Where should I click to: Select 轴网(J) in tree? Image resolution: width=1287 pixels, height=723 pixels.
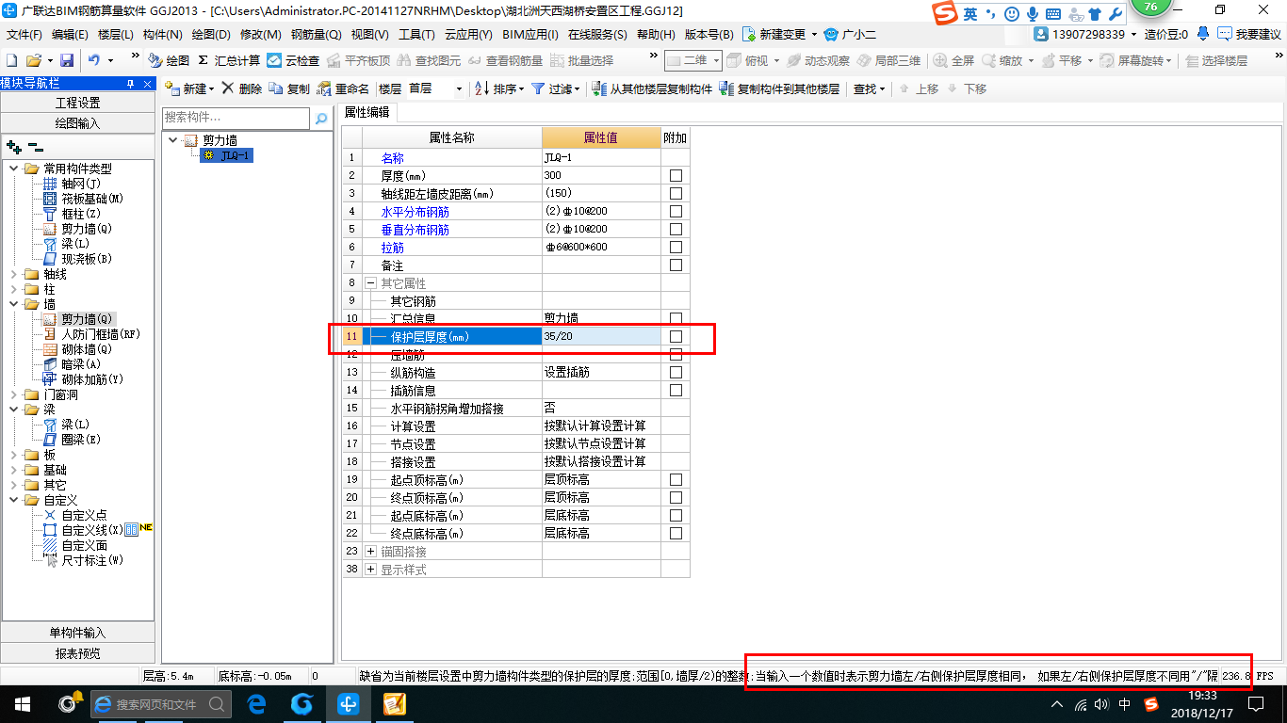[81, 184]
